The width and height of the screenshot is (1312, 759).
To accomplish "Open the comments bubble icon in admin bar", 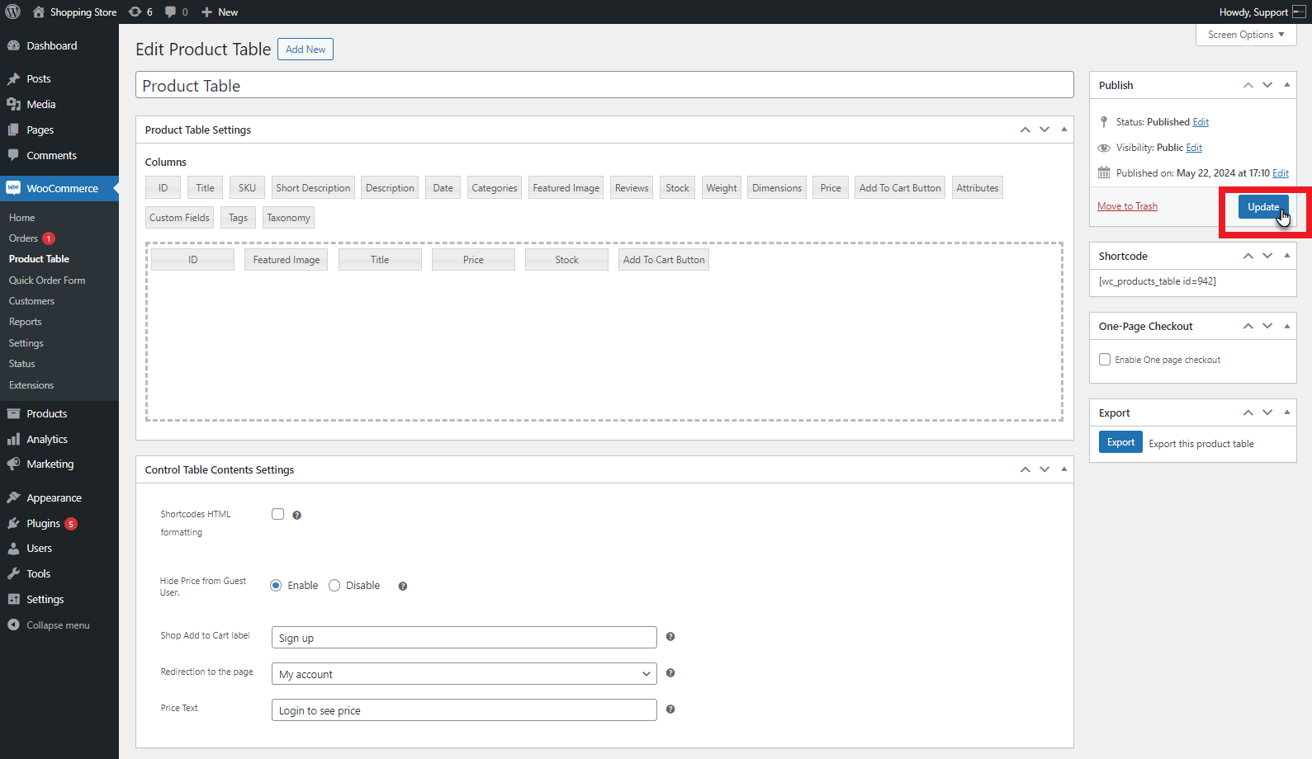I will tap(176, 12).
